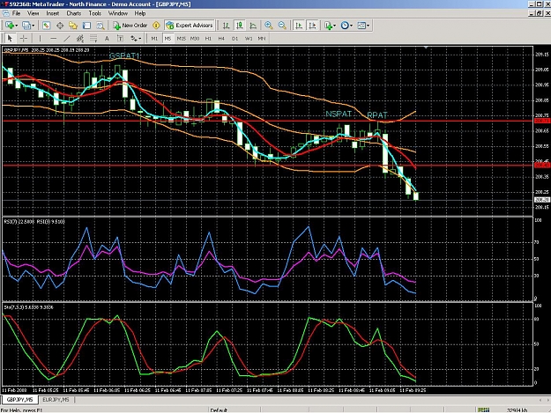Select the text label tool
The image size is (551, 413).
tap(107, 38)
